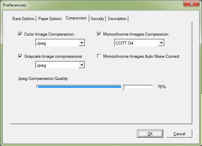The width and height of the screenshot is (202, 146).
Task: Click the Jpeg value in Graycale combo box
Action: 41,65
